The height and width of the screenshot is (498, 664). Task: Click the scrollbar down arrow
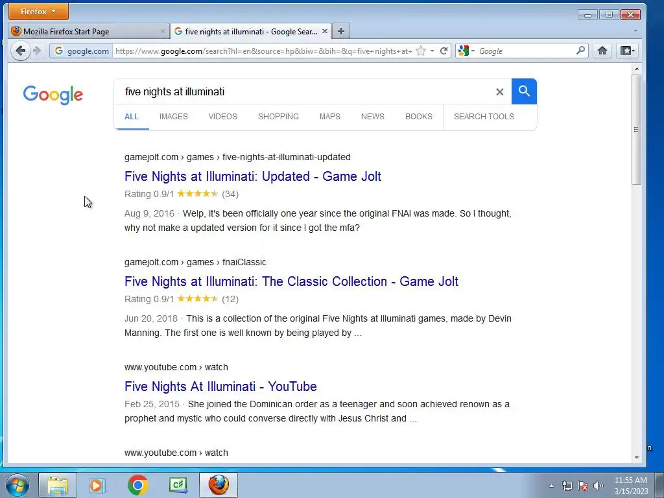636,458
